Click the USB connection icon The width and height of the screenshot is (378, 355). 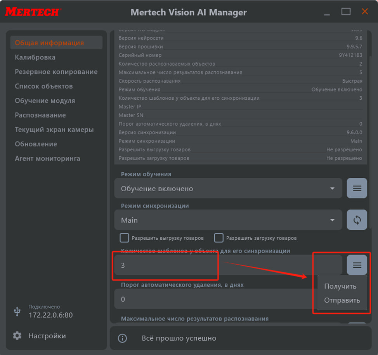[17, 311]
